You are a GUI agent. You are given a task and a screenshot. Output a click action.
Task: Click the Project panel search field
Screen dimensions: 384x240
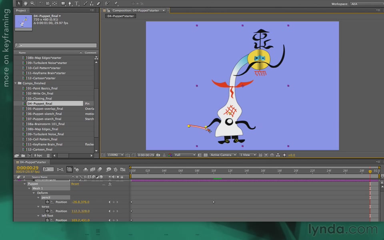coord(56,45)
